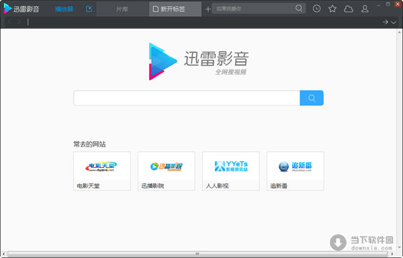Click the horizontal scrollbar thumb
403x258 pixels.
[197, 254]
